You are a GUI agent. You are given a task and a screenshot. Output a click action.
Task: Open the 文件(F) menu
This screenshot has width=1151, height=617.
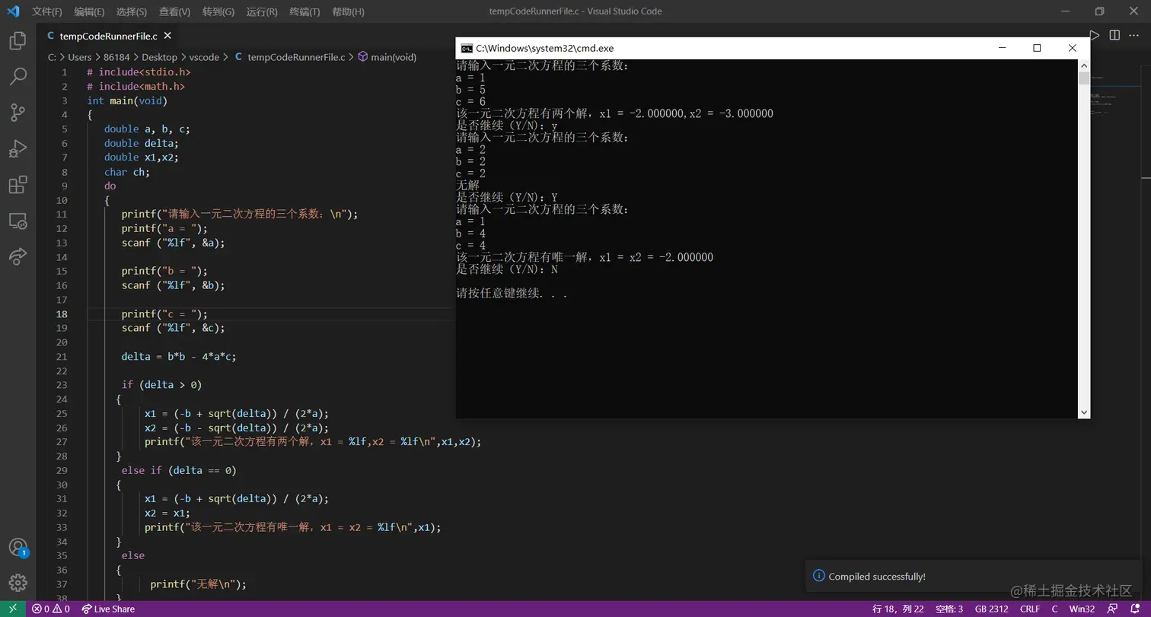tap(47, 11)
